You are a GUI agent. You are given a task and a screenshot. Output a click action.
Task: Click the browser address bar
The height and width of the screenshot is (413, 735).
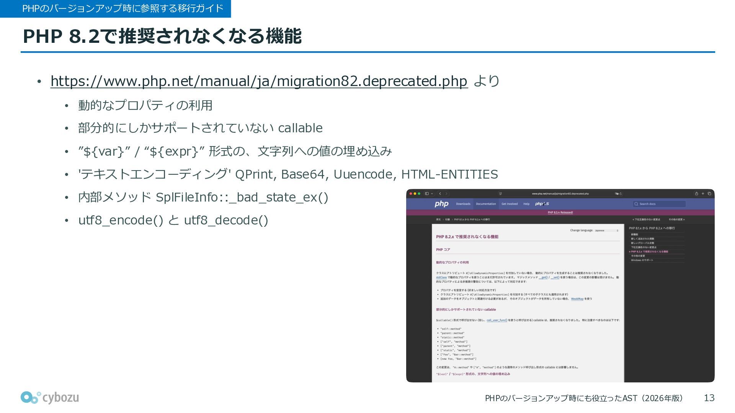[x=560, y=193]
